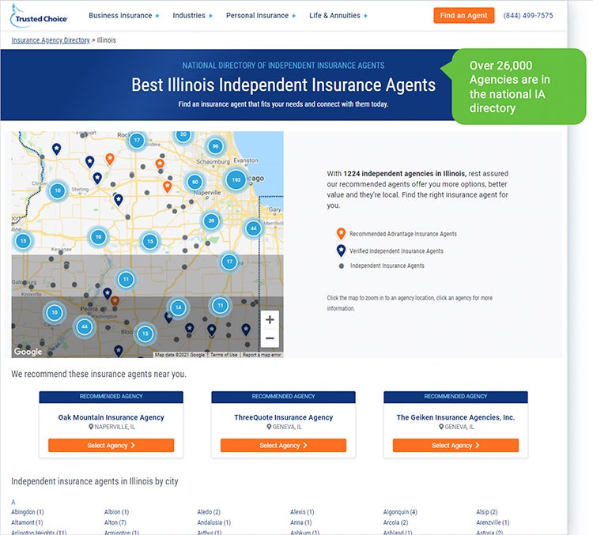Open the 60 agency cluster above Naperville
This screenshot has height=535, width=593.
coord(195,182)
